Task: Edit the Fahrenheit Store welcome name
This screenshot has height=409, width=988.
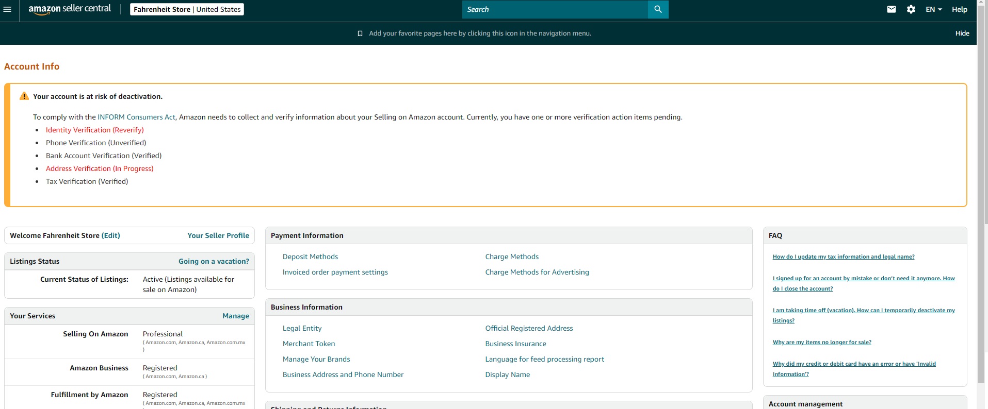Action: (x=111, y=235)
